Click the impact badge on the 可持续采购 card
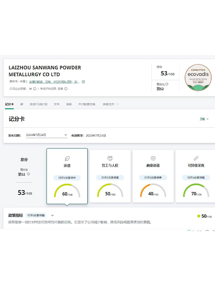The height and width of the screenshot is (286, 215). [x=196, y=177]
